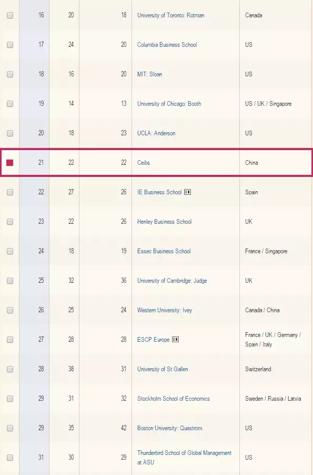Uncheck the selected Ceibs row checkbox

click(x=10, y=163)
